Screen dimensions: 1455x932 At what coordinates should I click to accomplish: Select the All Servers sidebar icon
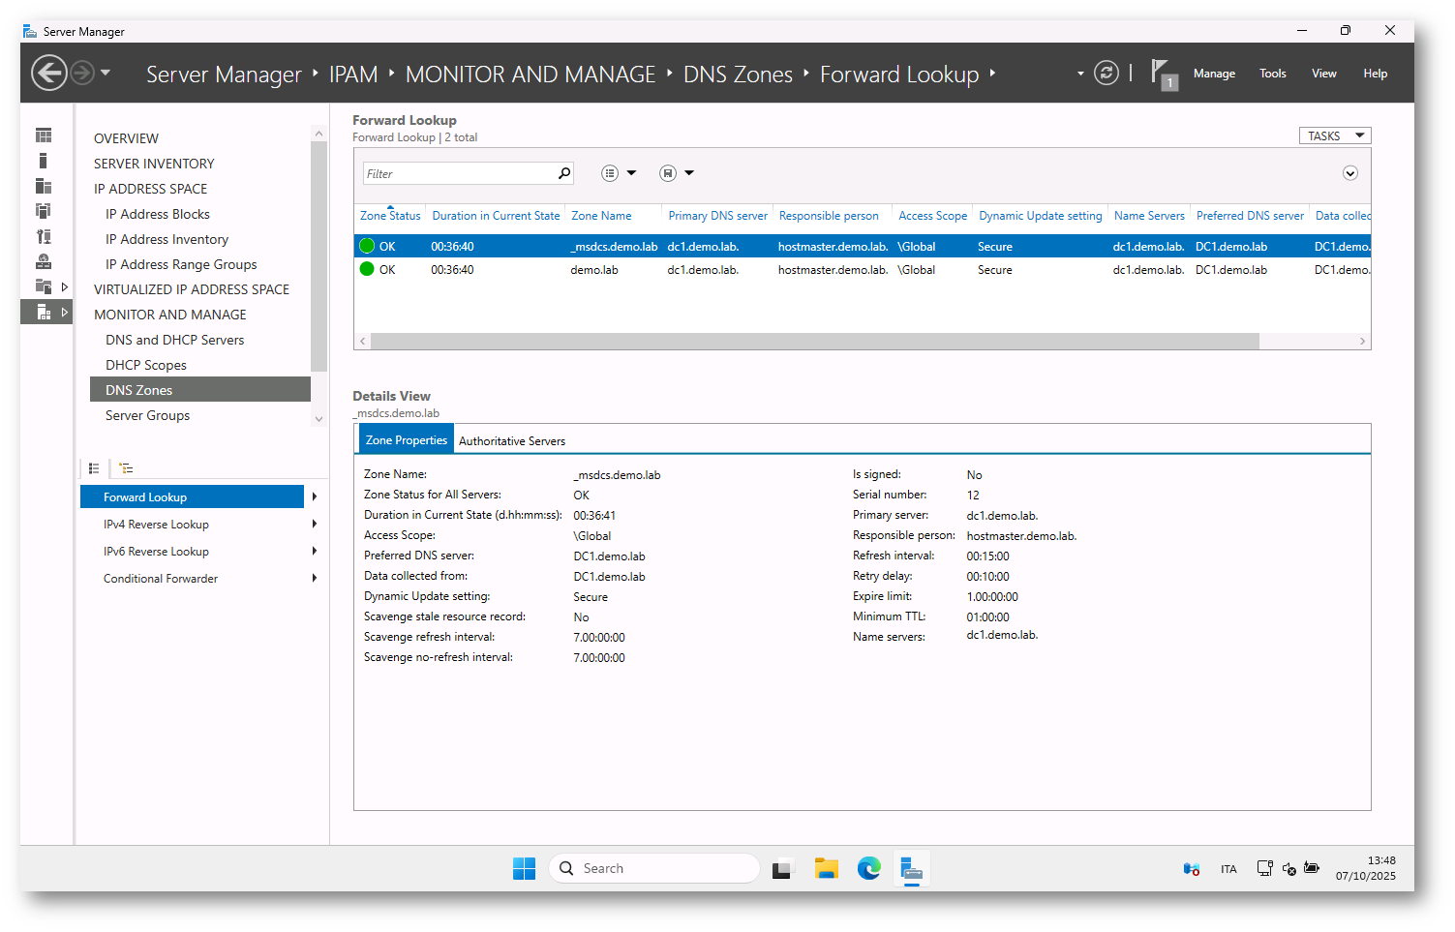click(x=44, y=186)
